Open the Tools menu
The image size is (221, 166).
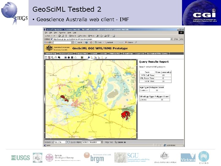tap(69, 33)
